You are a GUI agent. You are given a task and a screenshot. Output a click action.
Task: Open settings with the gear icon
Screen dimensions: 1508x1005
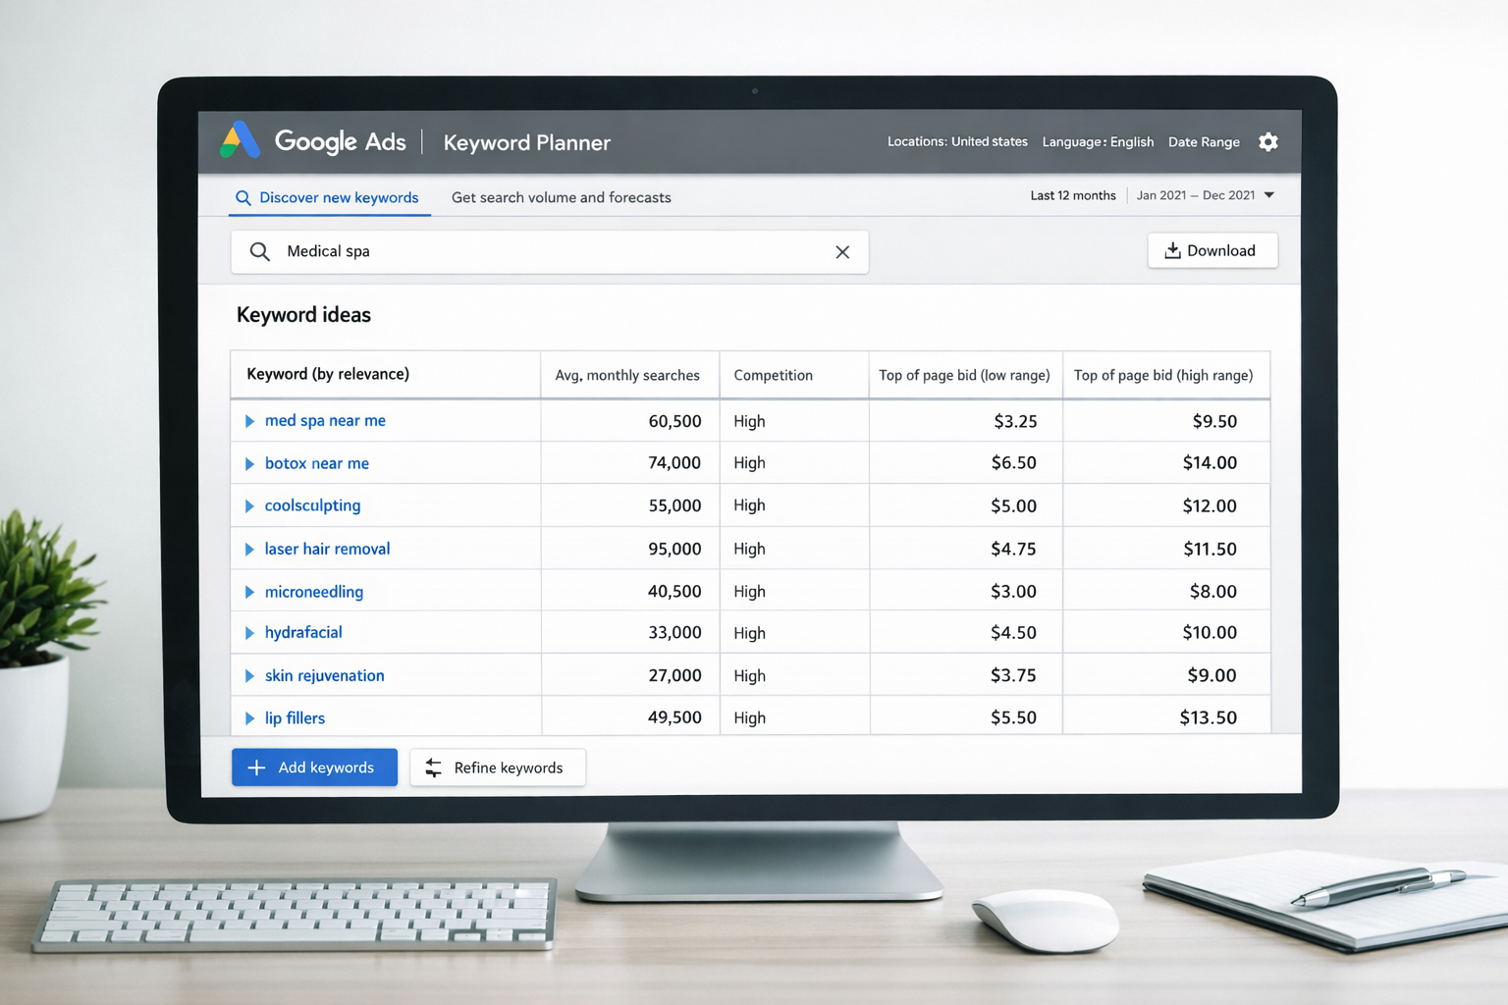tap(1267, 142)
